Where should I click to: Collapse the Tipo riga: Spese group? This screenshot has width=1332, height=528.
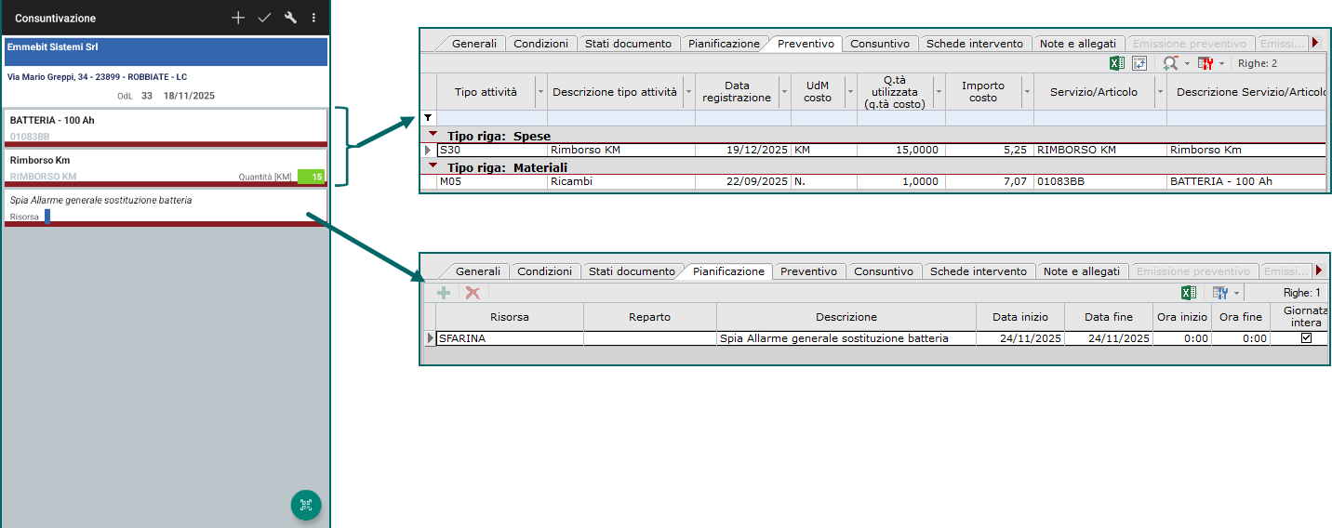click(x=433, y=136)
